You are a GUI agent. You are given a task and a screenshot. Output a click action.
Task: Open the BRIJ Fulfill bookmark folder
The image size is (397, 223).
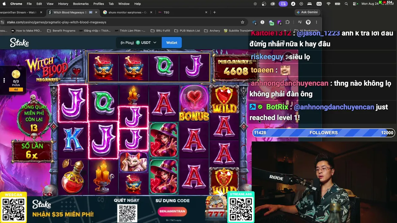(160, 31)
